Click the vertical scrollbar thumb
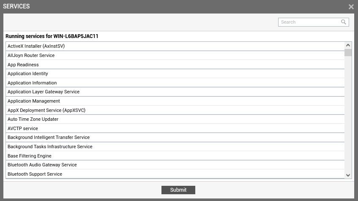Screen dimensions: 358x201 tap(348, 52)
